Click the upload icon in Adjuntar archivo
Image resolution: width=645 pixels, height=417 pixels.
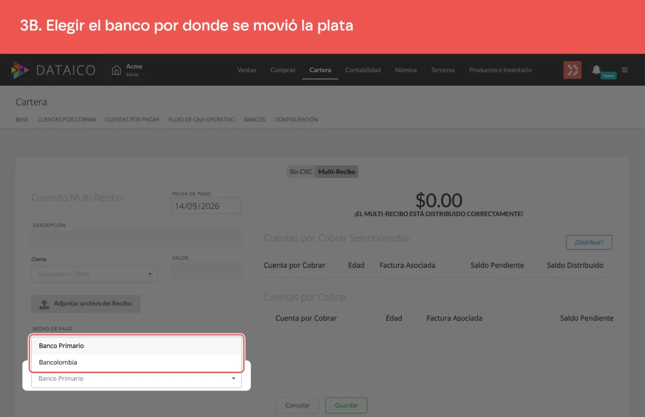tap(44, 304)
